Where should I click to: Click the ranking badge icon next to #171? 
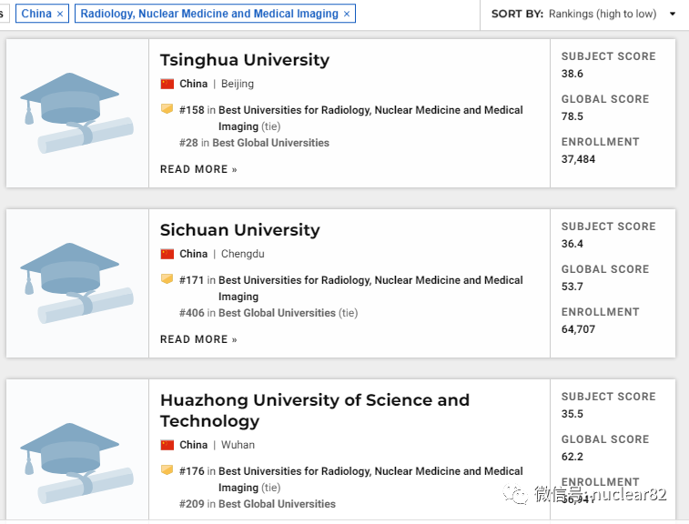(167, 279)
